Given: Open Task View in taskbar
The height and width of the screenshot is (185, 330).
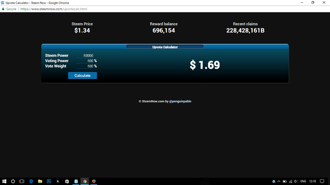Looking at the screenshot, I should click(22, 181).
